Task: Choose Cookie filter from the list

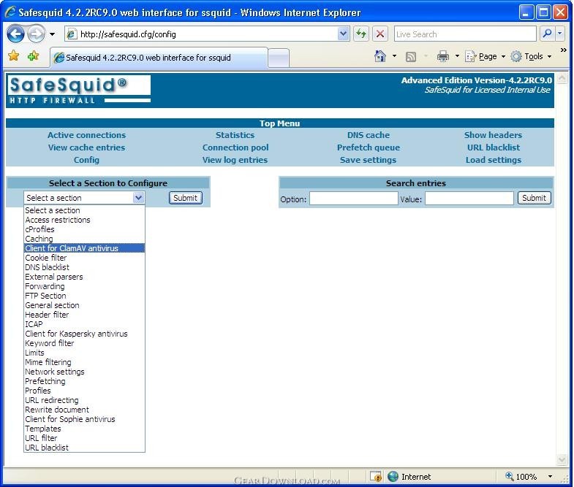Action: tap(85, 258)
